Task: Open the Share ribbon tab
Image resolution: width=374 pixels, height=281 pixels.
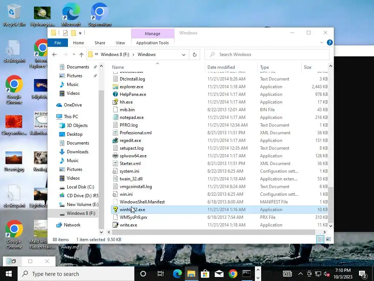Action: point(100,43)
